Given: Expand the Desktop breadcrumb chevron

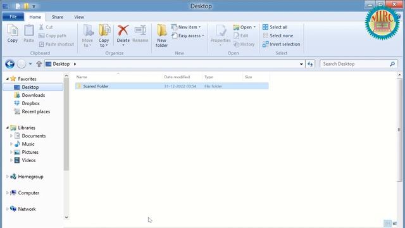Looking at the screenshot, I should click(75, 64).
